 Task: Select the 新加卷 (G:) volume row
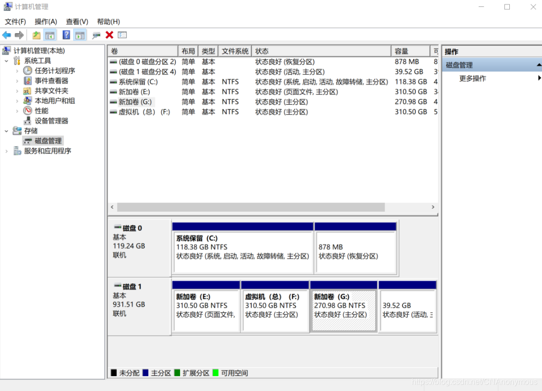[273, 102]
